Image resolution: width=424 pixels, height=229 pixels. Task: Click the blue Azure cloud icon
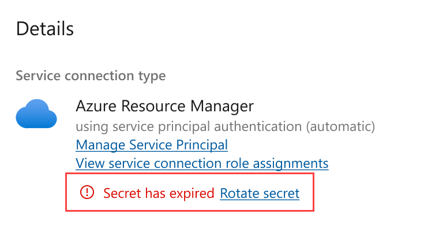(36, 114)
